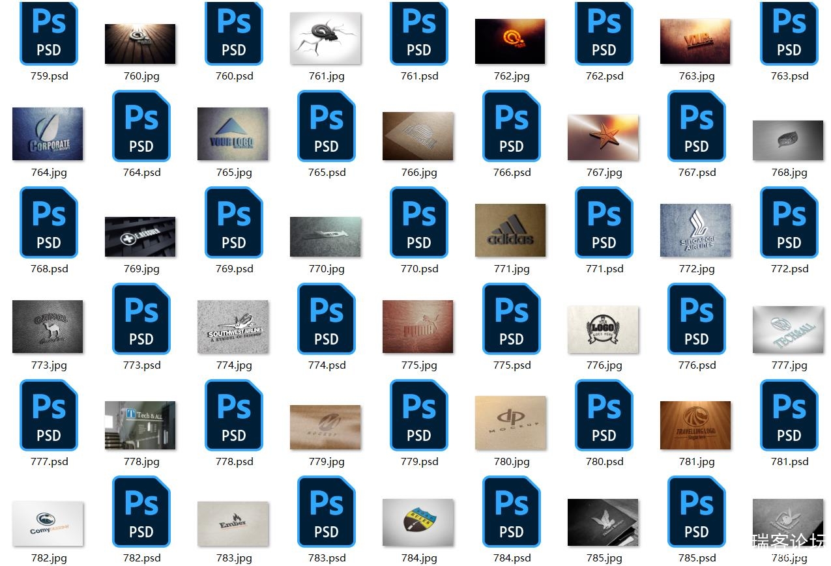Open the 761.jpg cracked wall thumbnail

[x=325, y=38]
